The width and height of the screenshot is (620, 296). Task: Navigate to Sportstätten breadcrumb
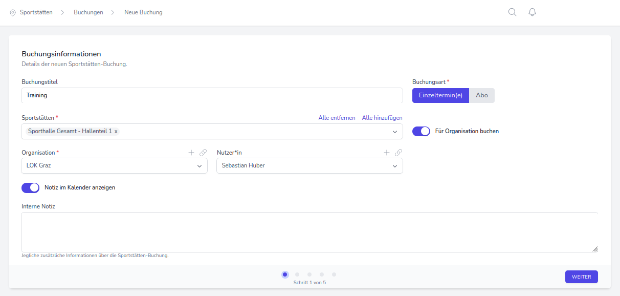pyautogui.click(x=36, y=12)
